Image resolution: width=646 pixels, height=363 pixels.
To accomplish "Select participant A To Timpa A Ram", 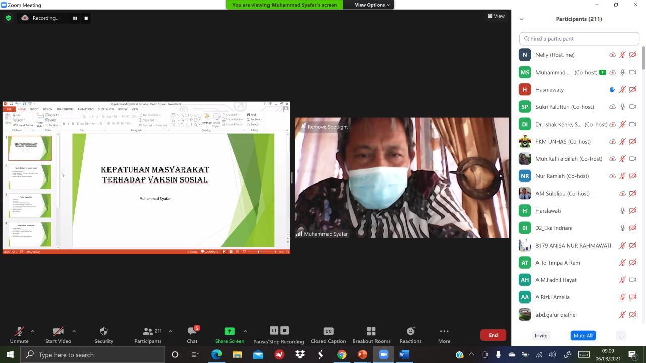I will coord(579,263).
